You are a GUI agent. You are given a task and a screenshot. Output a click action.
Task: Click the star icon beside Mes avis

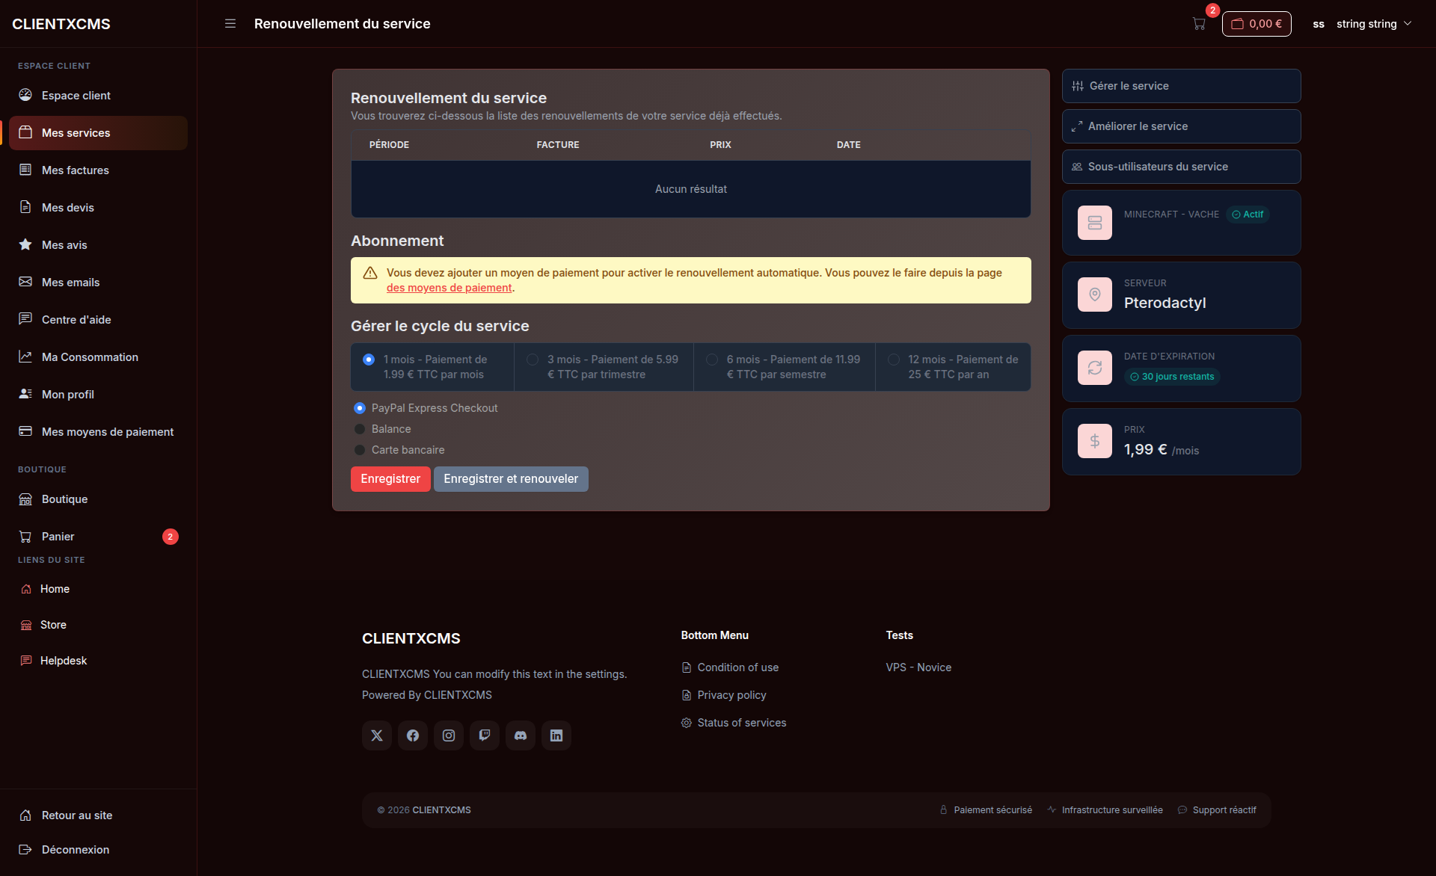(25, 244)
